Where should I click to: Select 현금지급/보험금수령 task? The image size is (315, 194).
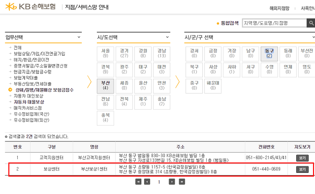(32, 72)
